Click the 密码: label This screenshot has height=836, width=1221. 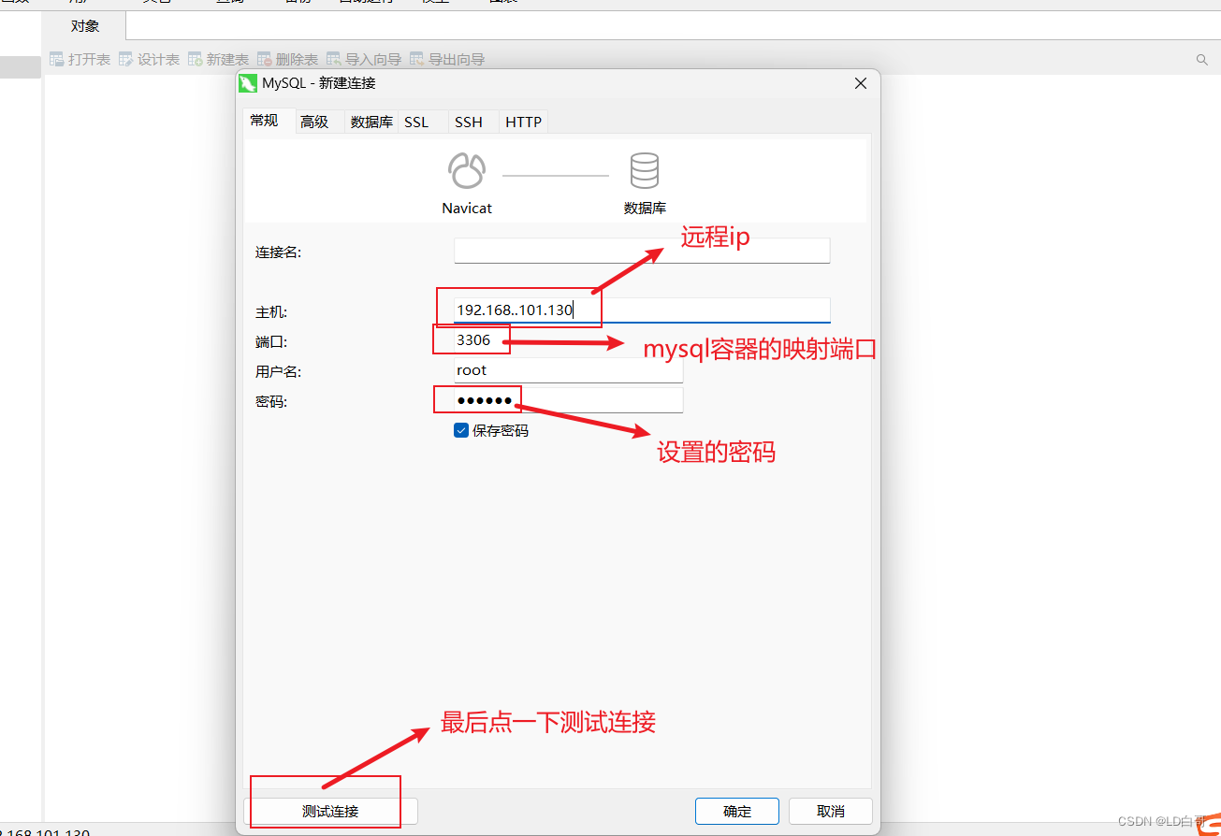click(271, 401)
